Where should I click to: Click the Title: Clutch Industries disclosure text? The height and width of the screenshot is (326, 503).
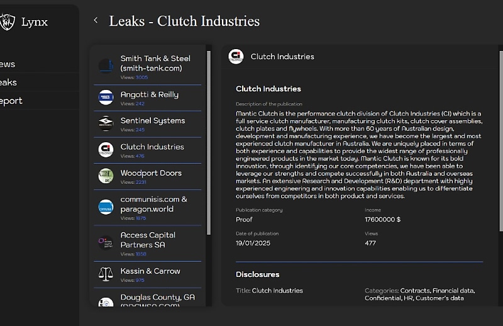tap(270, 290)
